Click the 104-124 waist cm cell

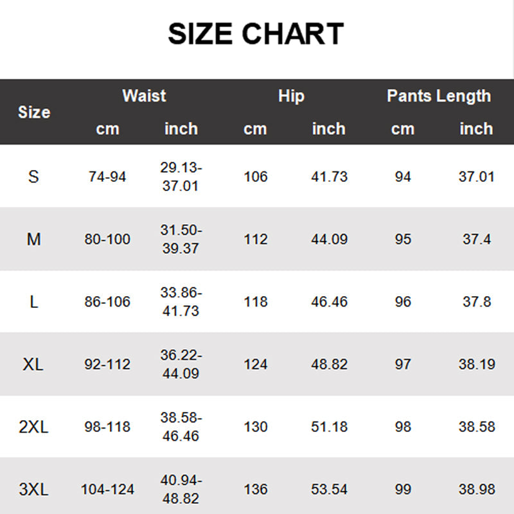pos(107,490)
